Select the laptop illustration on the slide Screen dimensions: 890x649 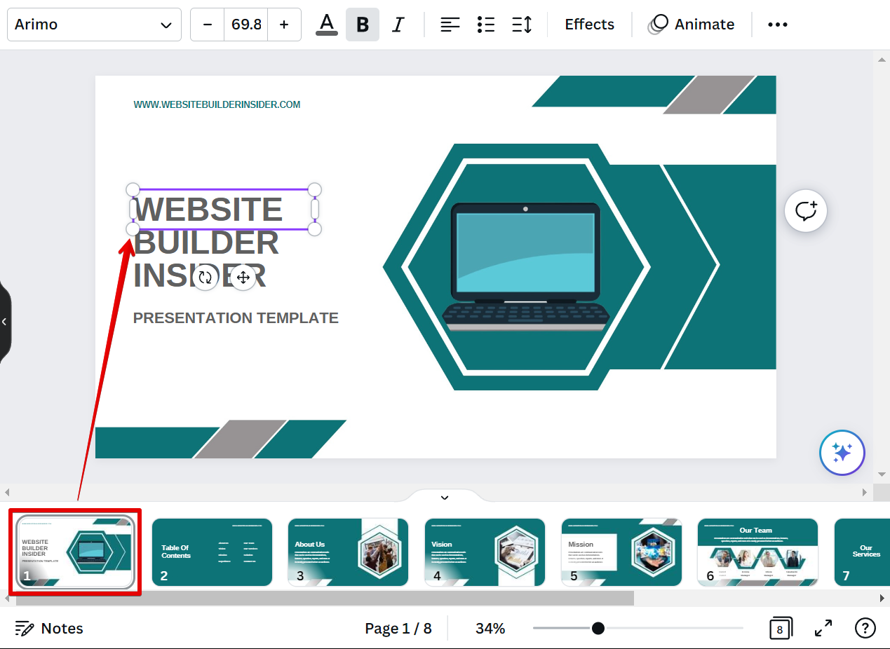pyautogui.click(x=527, y=267)
